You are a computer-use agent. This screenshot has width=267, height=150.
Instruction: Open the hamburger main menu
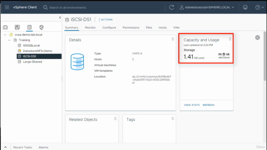7,7
